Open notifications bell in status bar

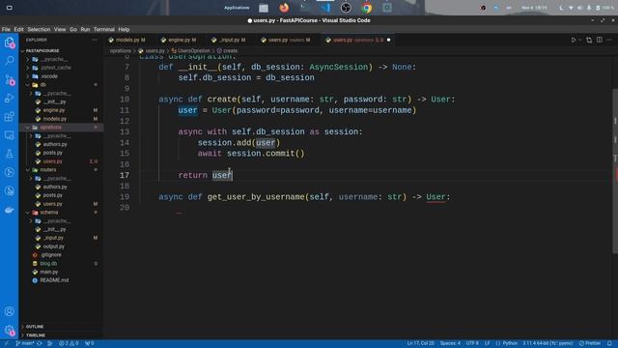(x=609, y=343)
